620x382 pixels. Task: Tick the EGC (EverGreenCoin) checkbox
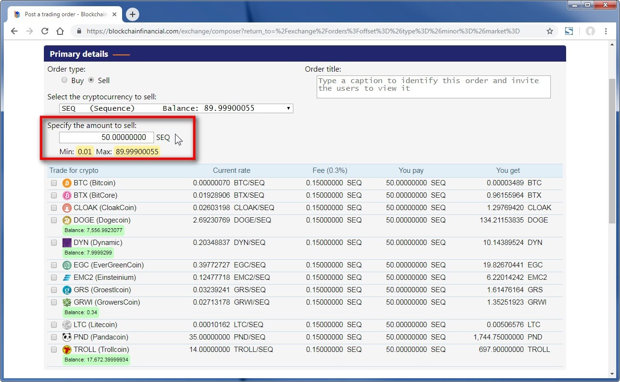click(x=54, y=265)
